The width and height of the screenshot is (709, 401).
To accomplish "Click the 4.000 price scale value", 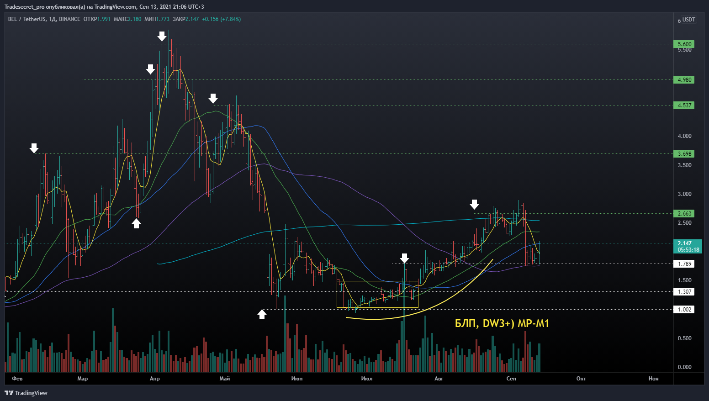I will [685, 136].
